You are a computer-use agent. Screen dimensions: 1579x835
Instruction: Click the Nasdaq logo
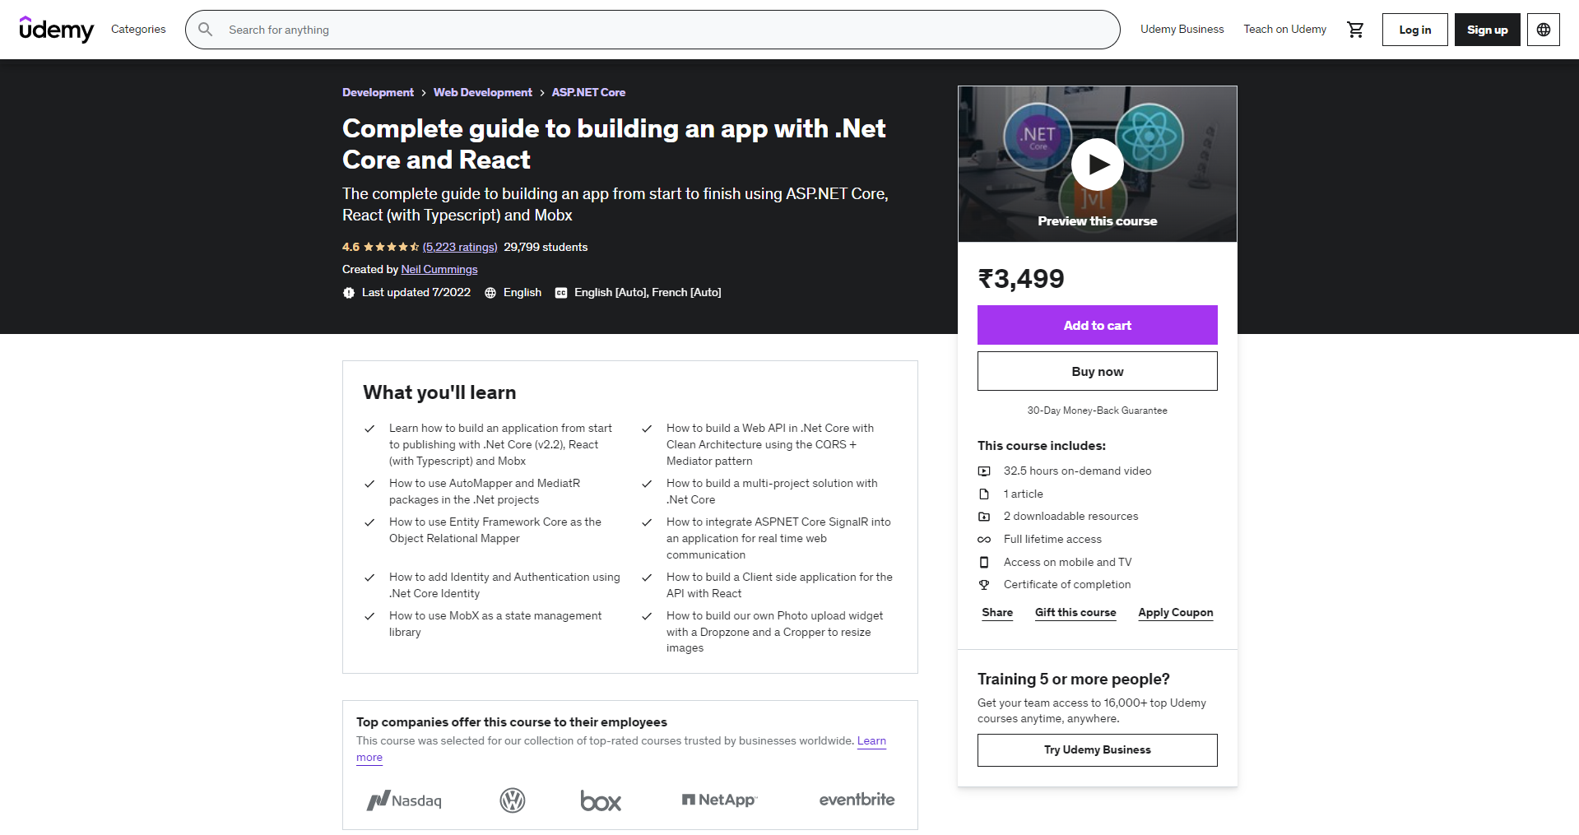pyautogui.click(x=404, y=800)
